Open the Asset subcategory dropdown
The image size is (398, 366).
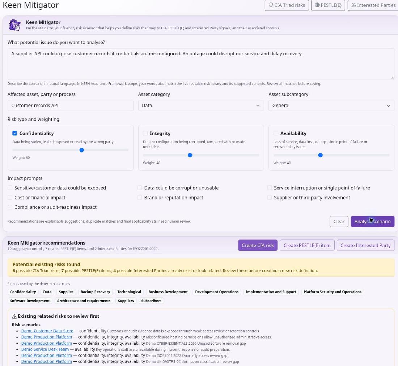[331, 106]
